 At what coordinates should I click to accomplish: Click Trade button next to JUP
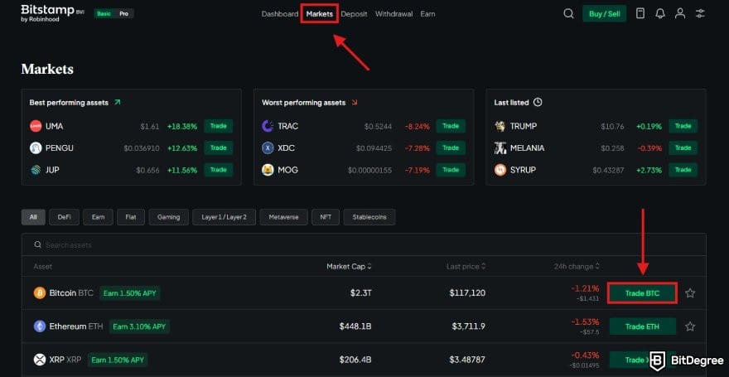[219, 170]
